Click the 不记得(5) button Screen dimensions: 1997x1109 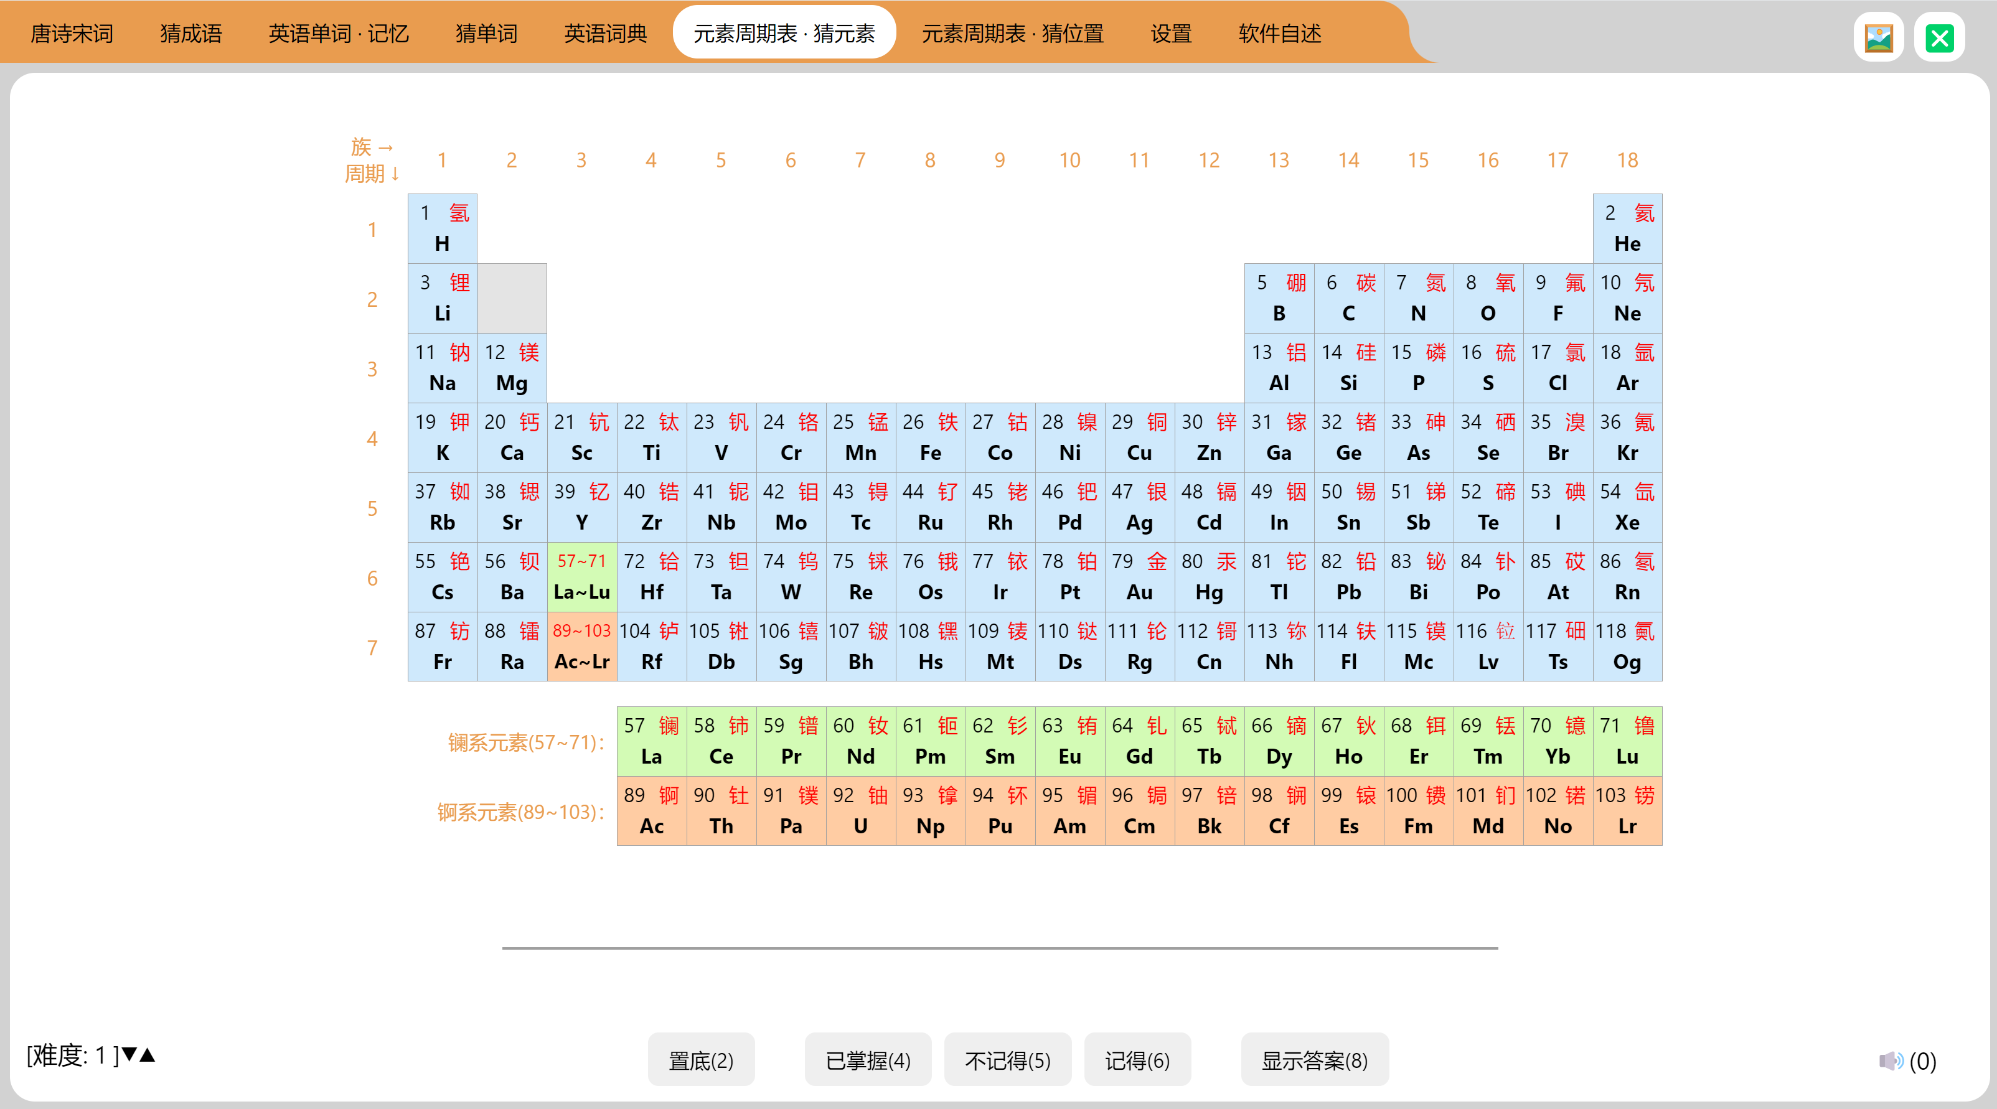(x=1007, y=1059)
